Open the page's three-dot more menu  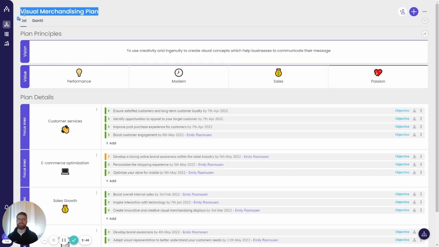pos(425,12)
